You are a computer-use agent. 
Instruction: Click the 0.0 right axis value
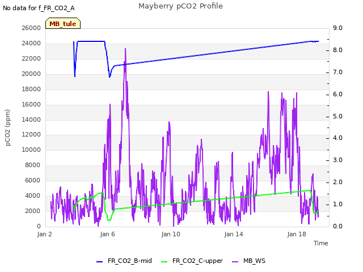(337, 226)
